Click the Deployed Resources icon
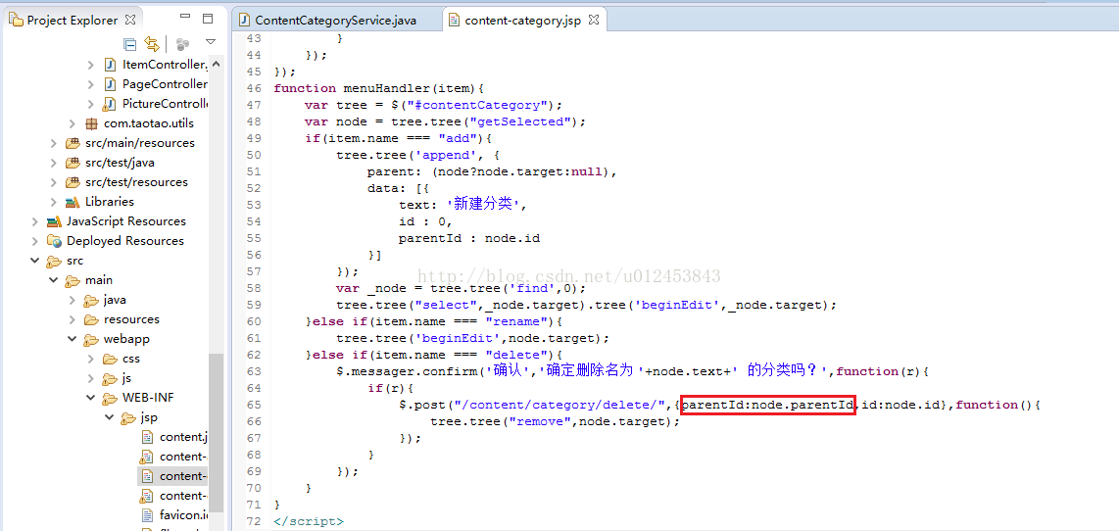Screen dimensions: 1119x531 (54, 241)
